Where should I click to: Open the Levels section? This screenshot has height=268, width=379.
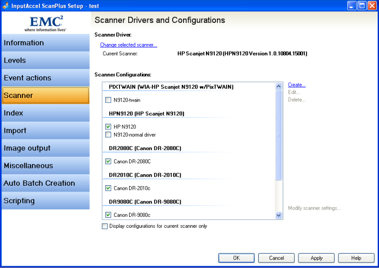[x=45, y=60]
